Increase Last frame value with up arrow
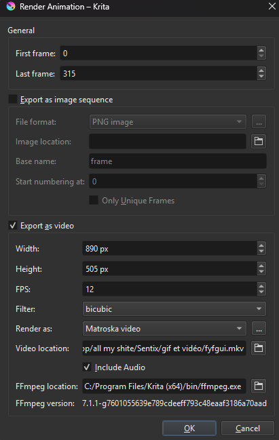 coord(261,70)
